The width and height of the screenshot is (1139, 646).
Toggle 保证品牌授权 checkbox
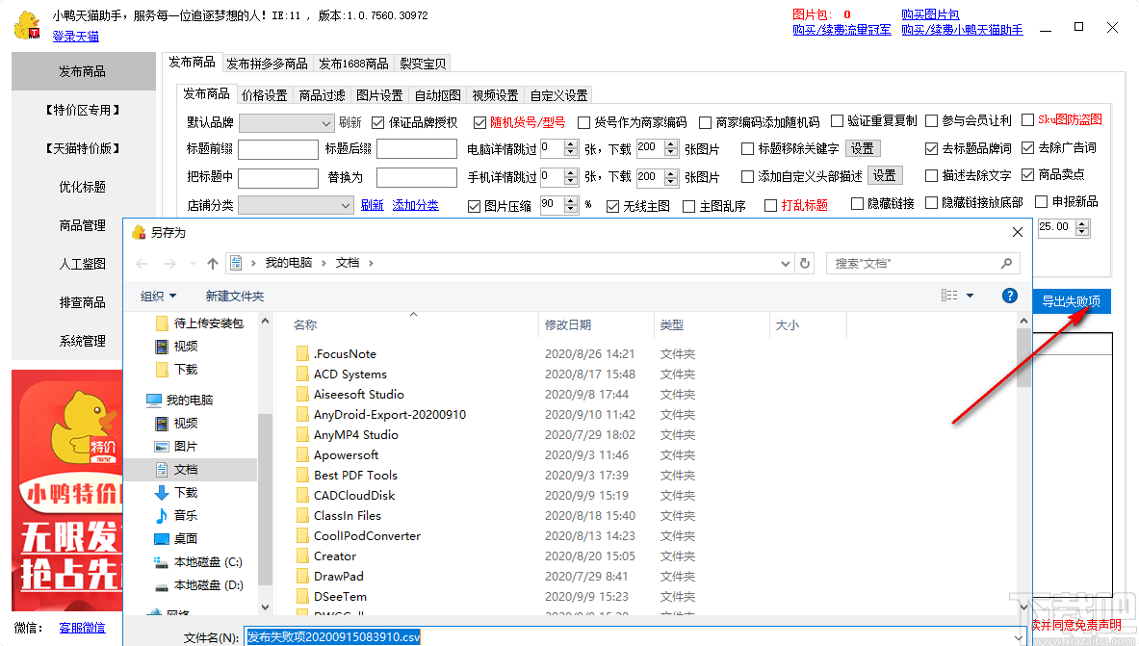tap(377, 123)
